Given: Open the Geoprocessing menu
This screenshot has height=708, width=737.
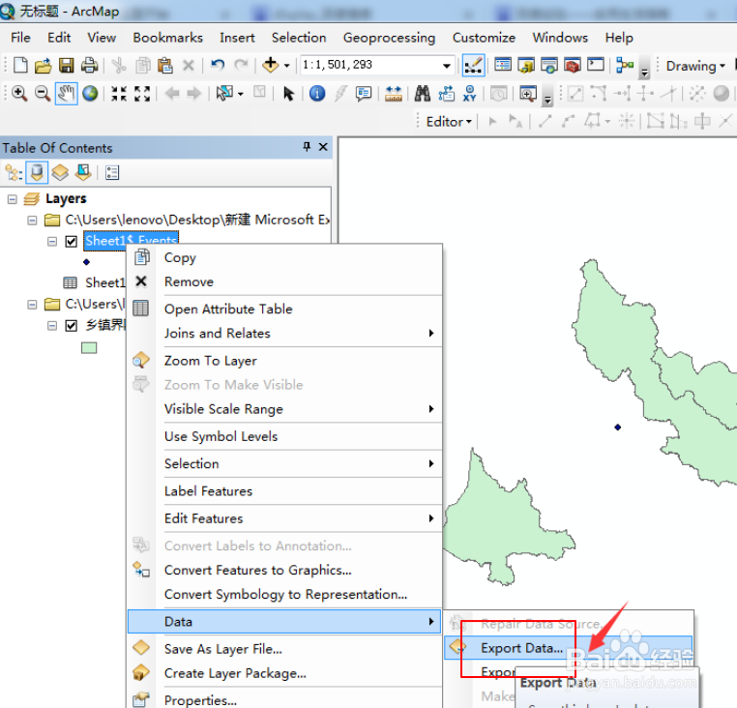Looking at the screenshot, I should tap(389, 38).
